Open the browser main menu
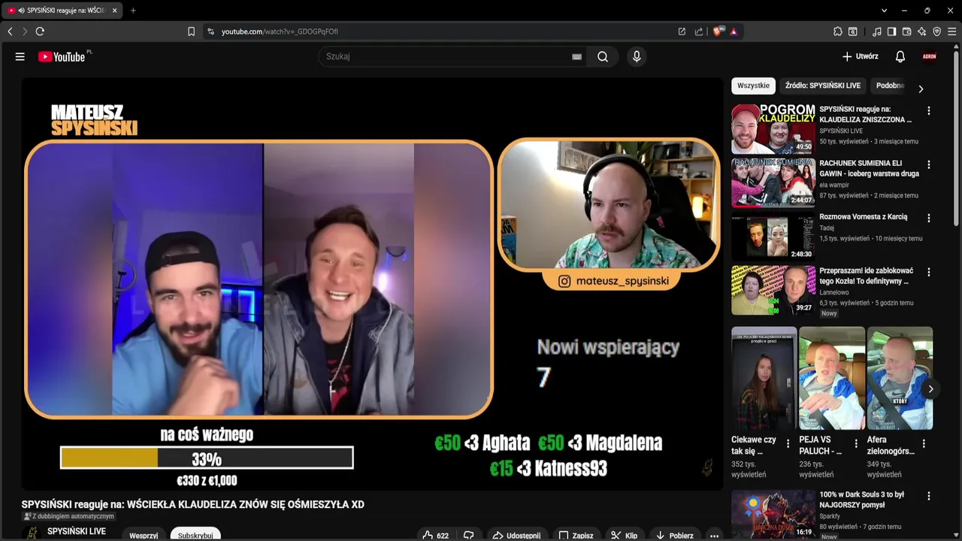This screenshot has width=962, height=541. [951, 32]
